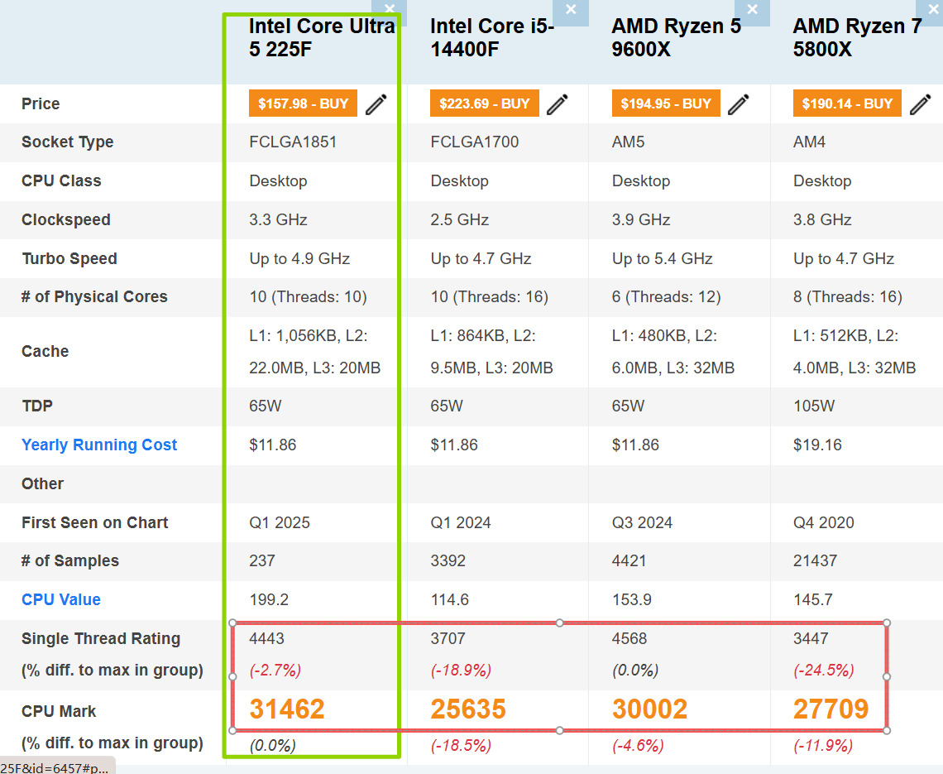Edit price for Intel Core Ultra 5 225F
The width and height of the screenshot is (943, 774).
(x=376, y=104)
